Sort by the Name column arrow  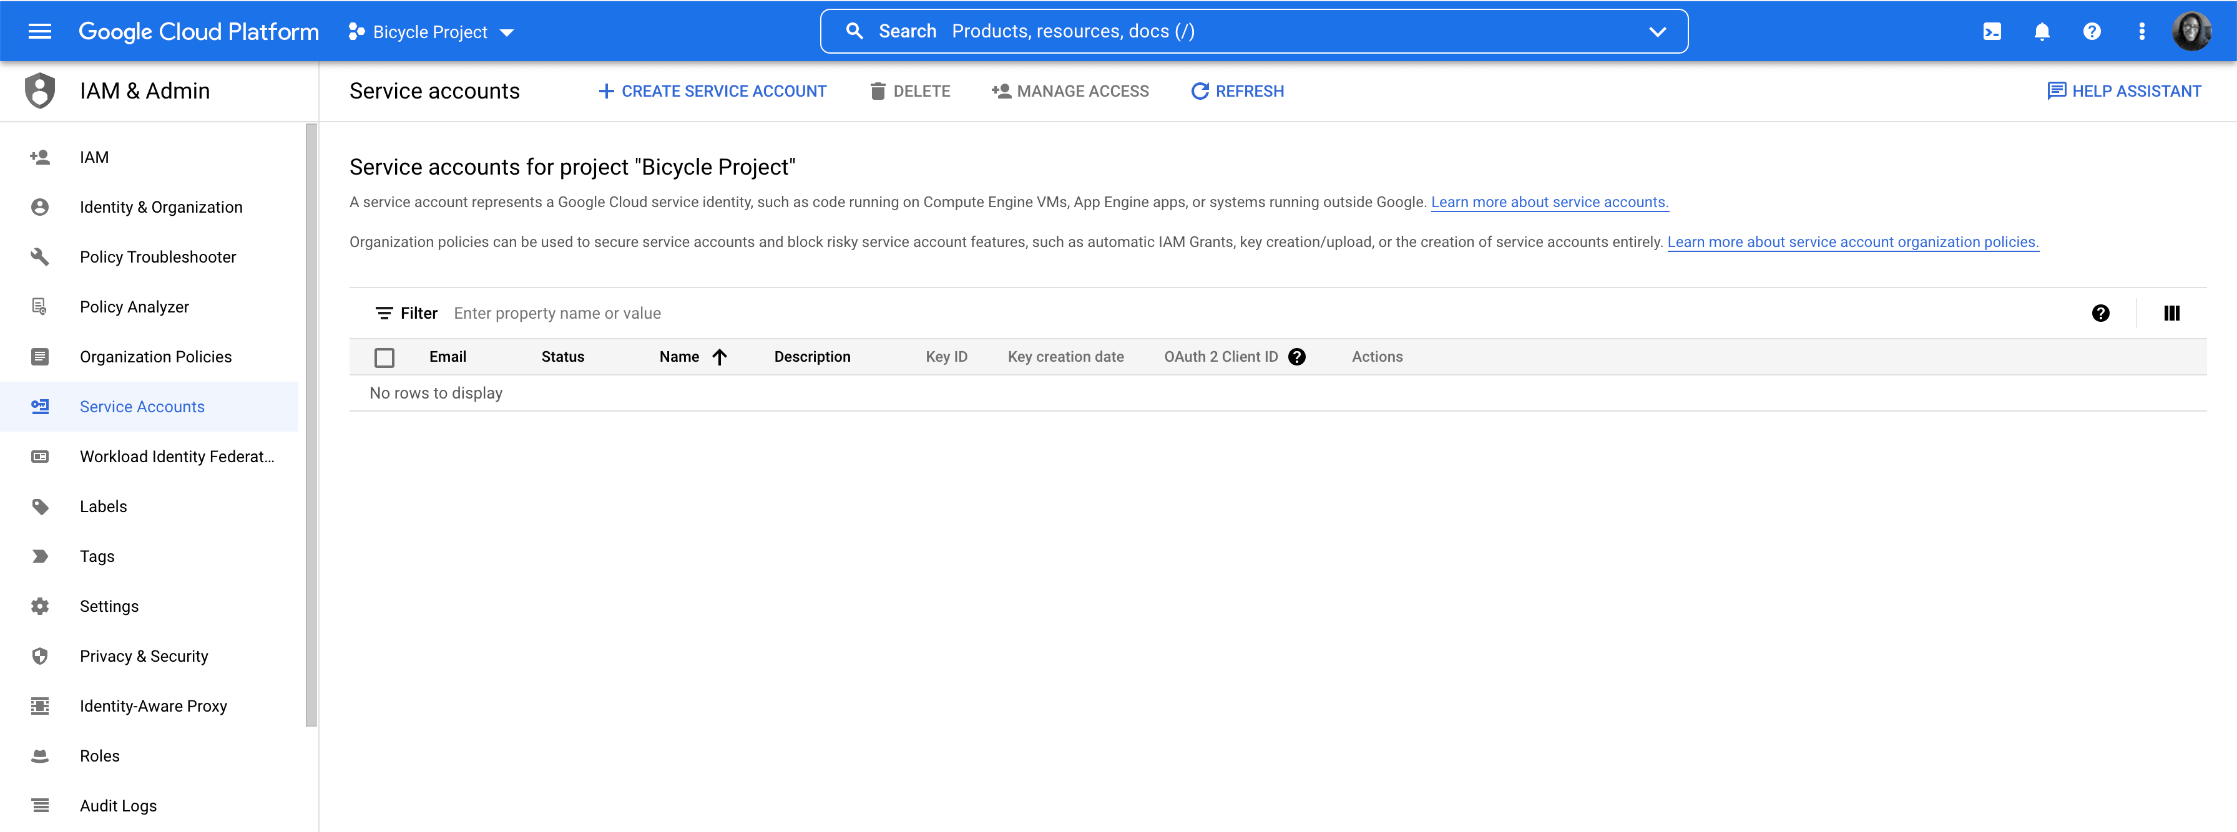pos(719,357)
